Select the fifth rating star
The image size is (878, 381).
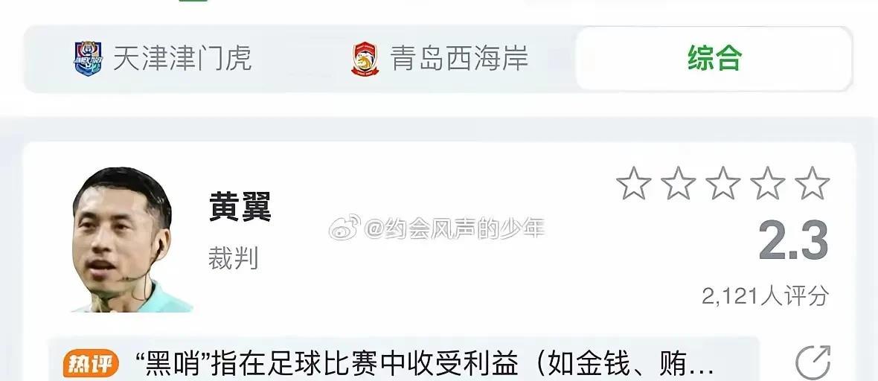(812, 183)
